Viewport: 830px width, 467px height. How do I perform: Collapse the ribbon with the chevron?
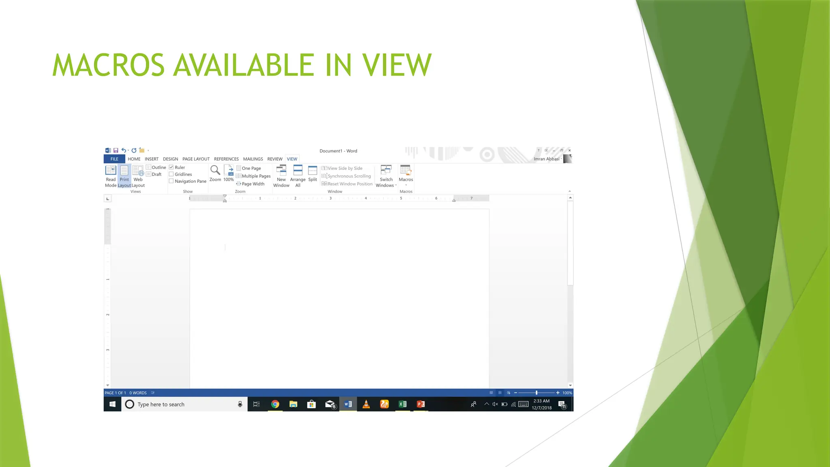(569, 191)
